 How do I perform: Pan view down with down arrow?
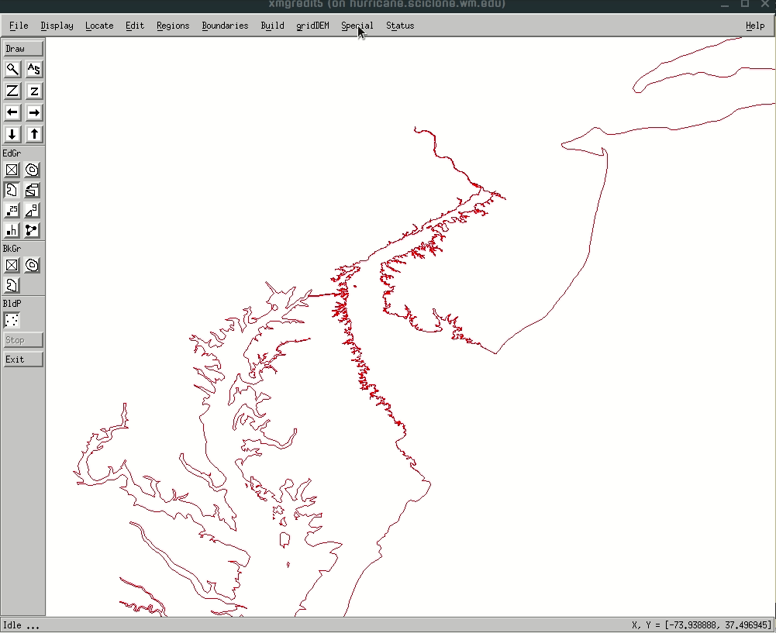[12, 134]
